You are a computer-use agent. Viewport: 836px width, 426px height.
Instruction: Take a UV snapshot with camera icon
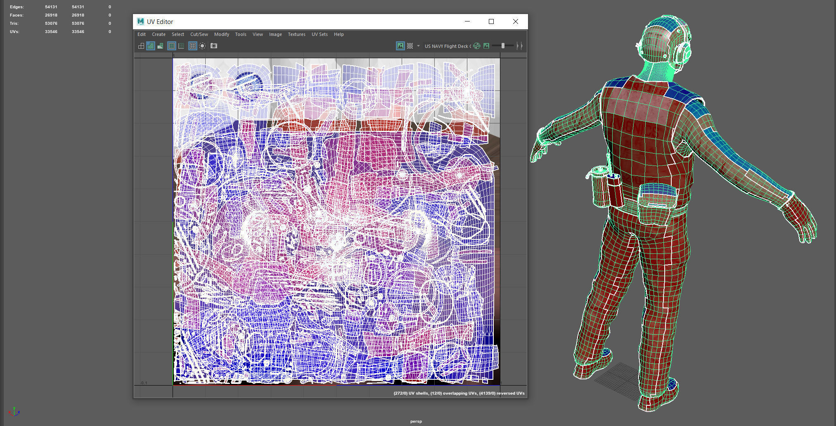click(214, 46)
